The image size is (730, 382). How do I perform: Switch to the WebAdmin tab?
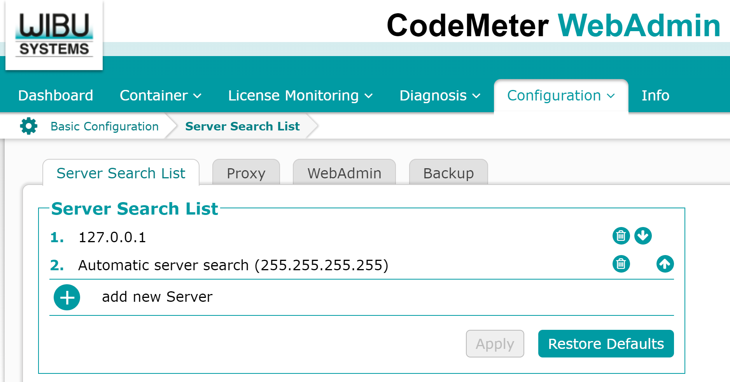click(344, 173)
